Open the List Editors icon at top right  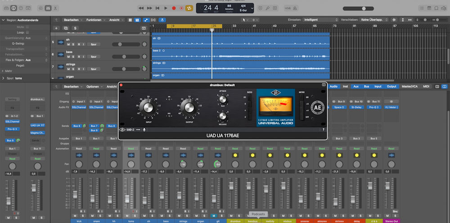click(422, 8)
